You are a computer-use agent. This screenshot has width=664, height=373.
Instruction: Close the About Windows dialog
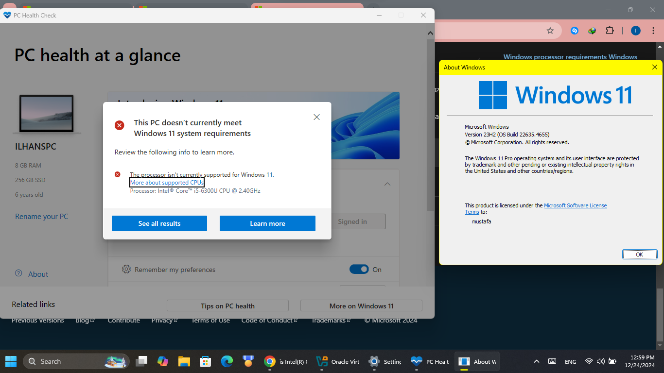(x=654, y=67)
